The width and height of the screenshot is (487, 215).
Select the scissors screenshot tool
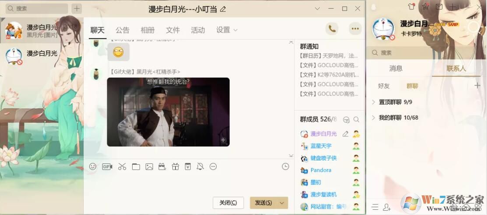pos(122,166)
